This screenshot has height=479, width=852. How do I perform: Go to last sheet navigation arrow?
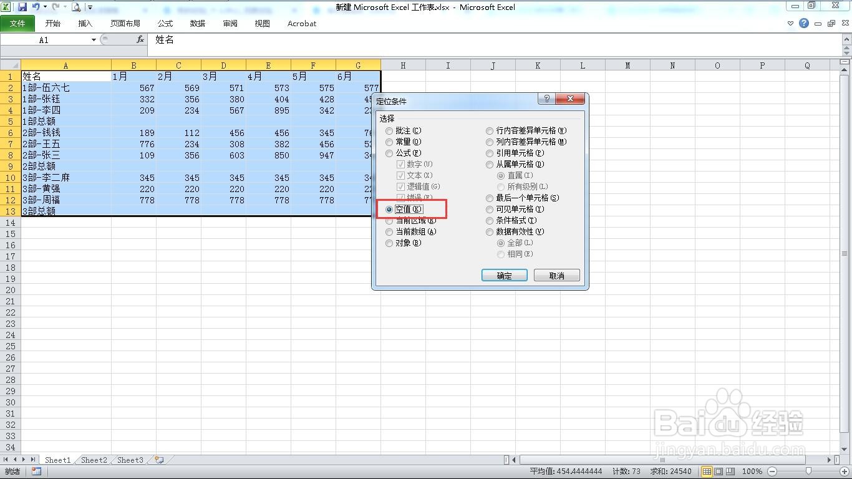[x=32, y=460]
